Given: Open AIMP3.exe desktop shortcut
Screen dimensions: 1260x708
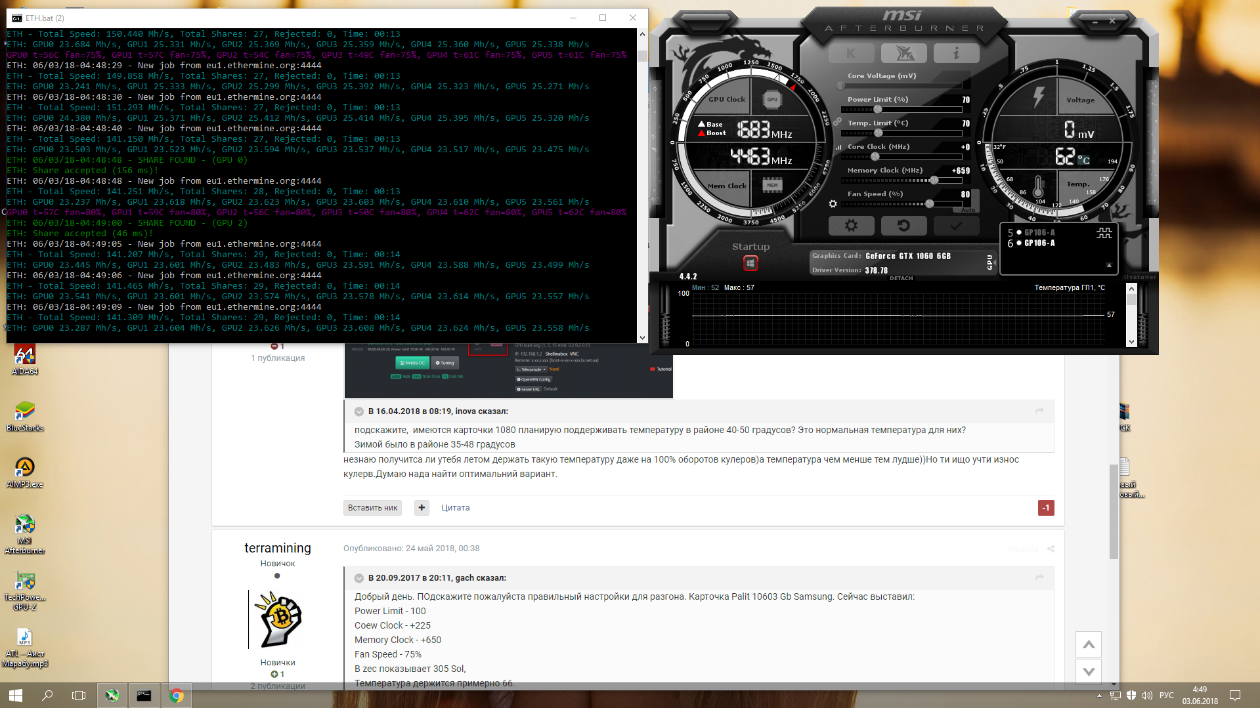Looking at the screenshot, I should pos(25,473).
